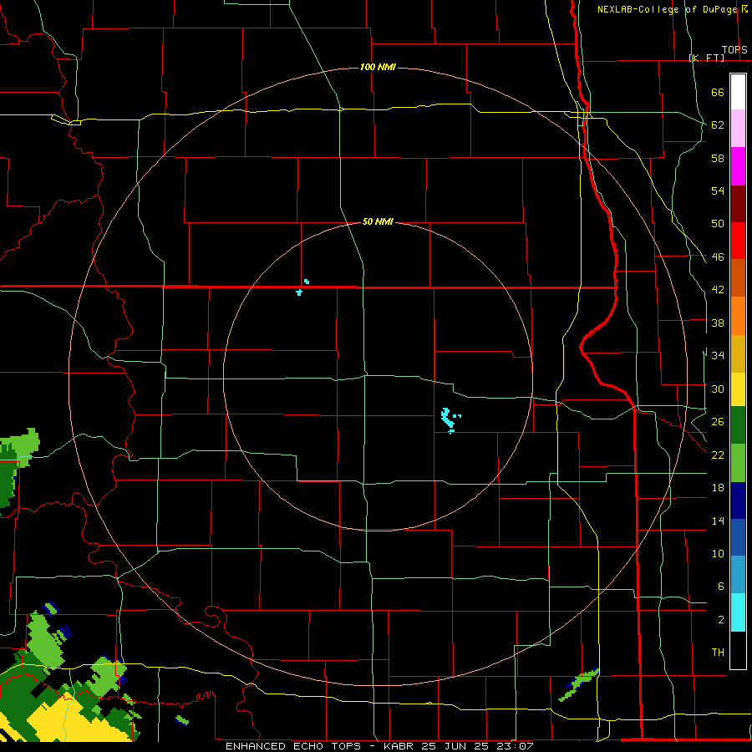Click the green echo streak in the southeast
Viewport: 752px width, 752px height.
579,683
